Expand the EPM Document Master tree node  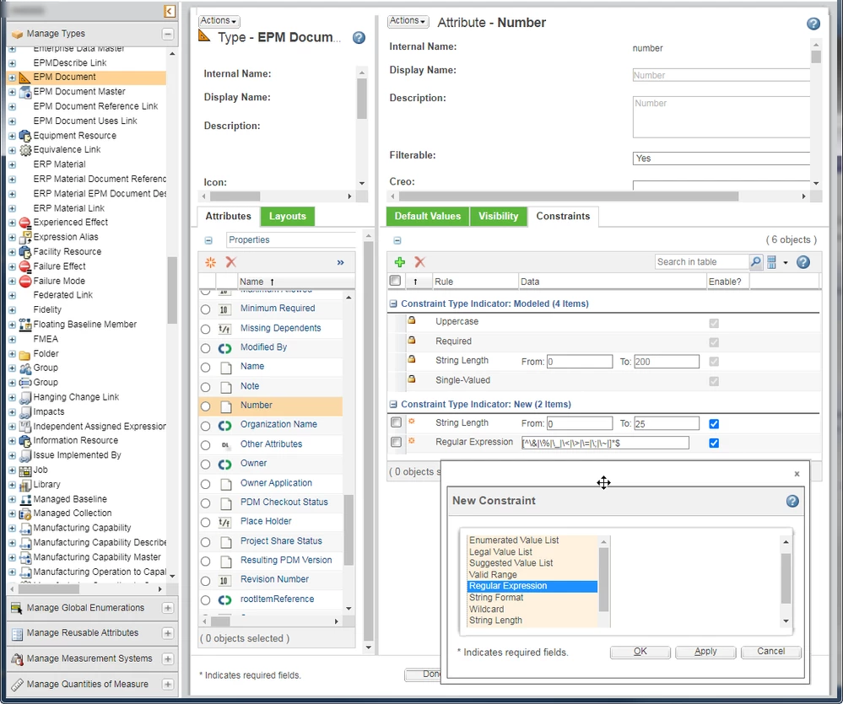(x=12, y=93)
